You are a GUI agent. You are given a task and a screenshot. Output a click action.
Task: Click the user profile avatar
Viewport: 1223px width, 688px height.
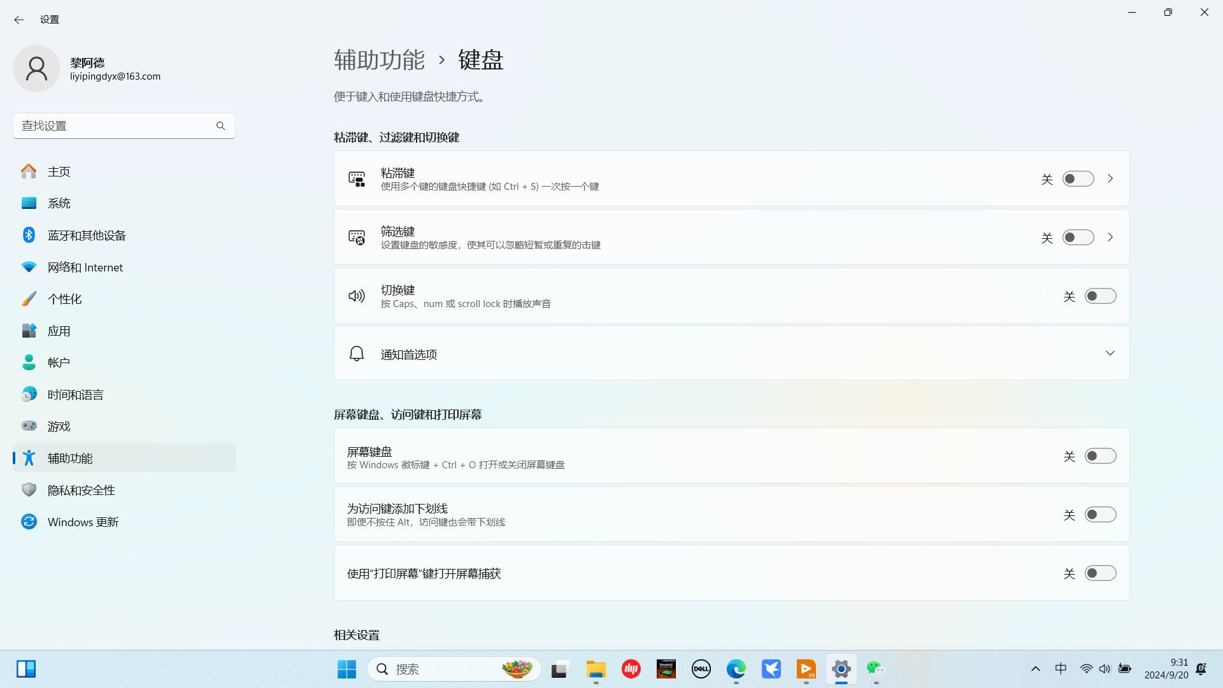click(x=36, y=68)
